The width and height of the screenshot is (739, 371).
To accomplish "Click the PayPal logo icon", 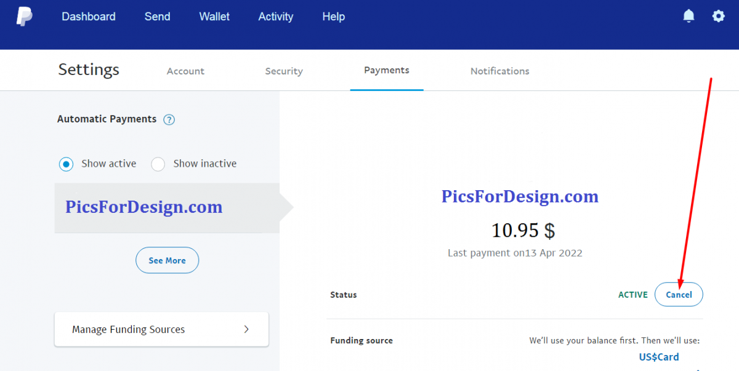I will (x=24, y=17).
